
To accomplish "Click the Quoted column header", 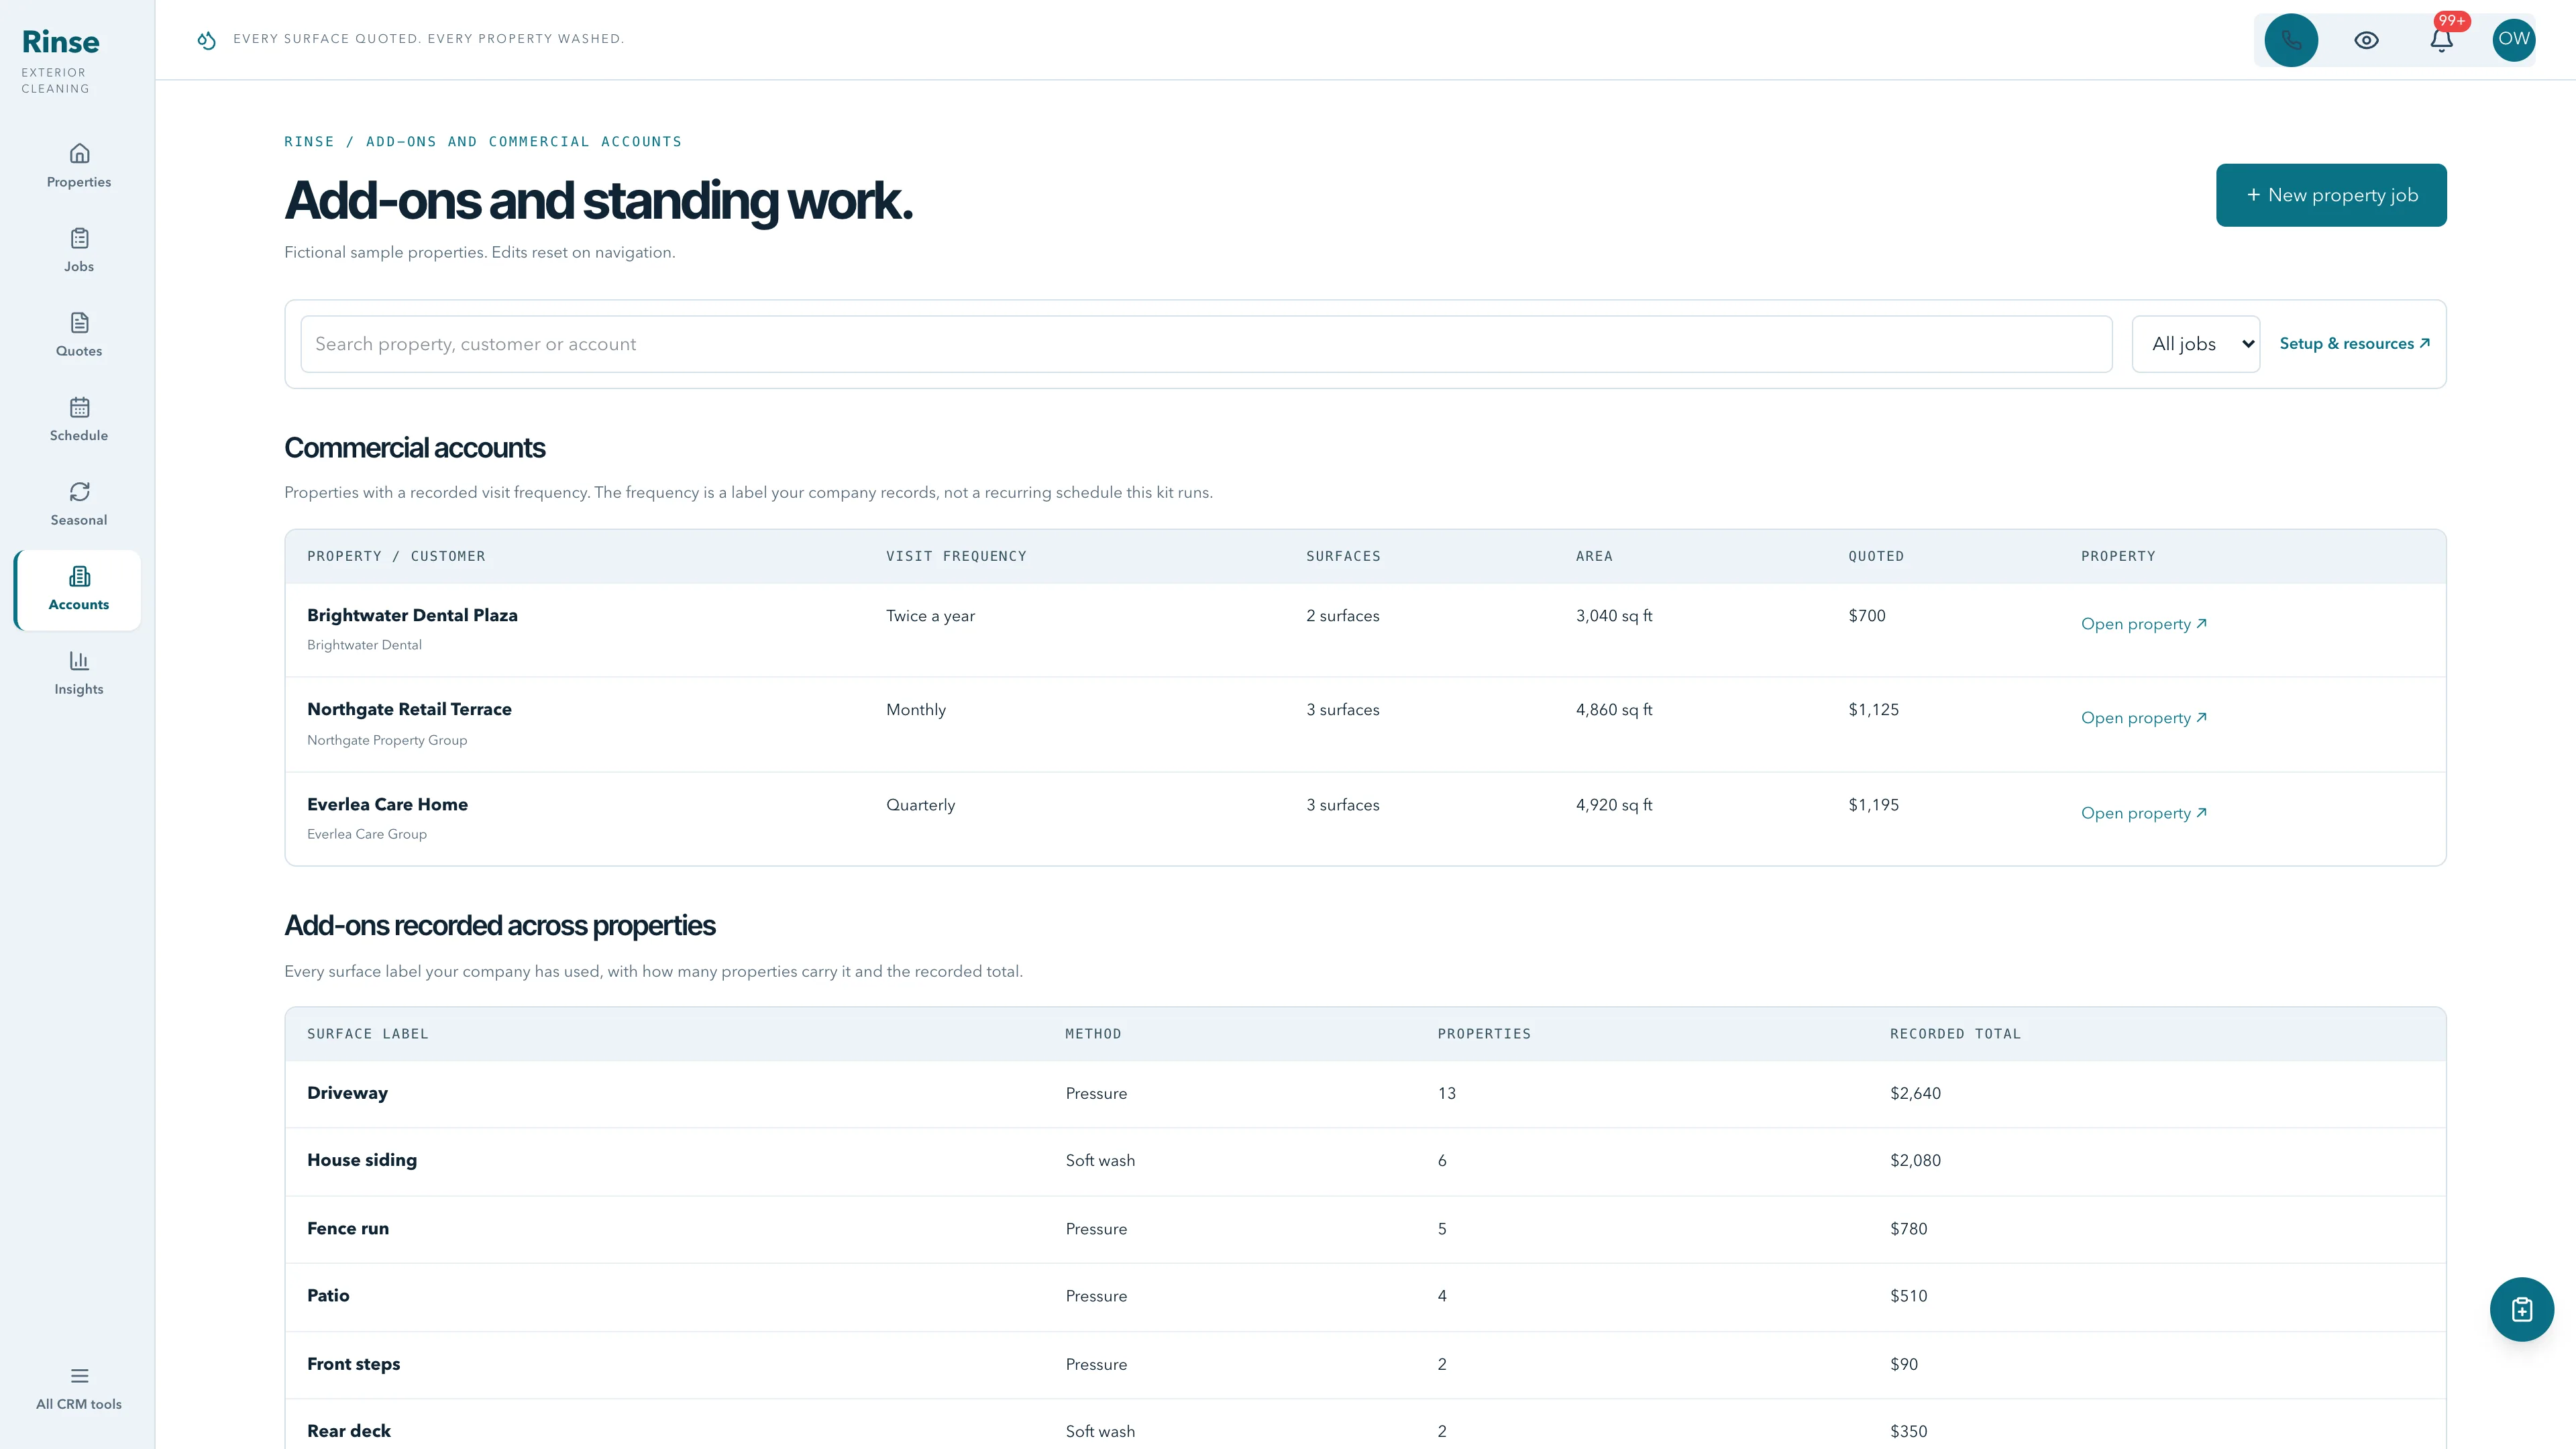I will coord(1876,556).
